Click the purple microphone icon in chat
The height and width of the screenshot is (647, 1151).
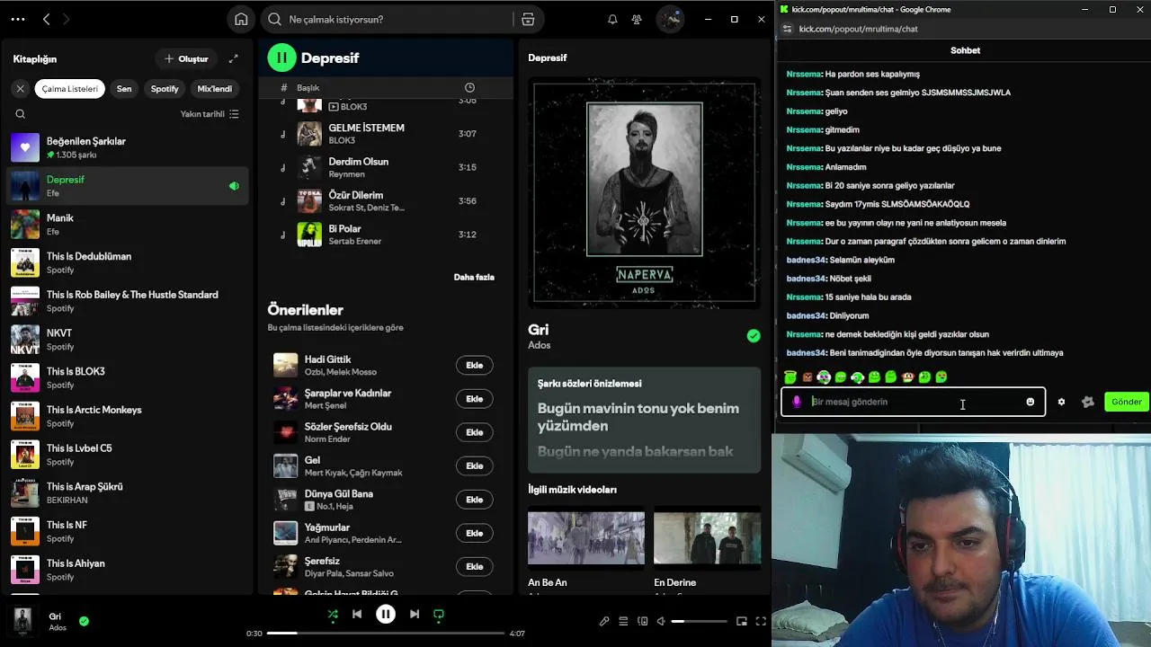(x=797, y=402)
